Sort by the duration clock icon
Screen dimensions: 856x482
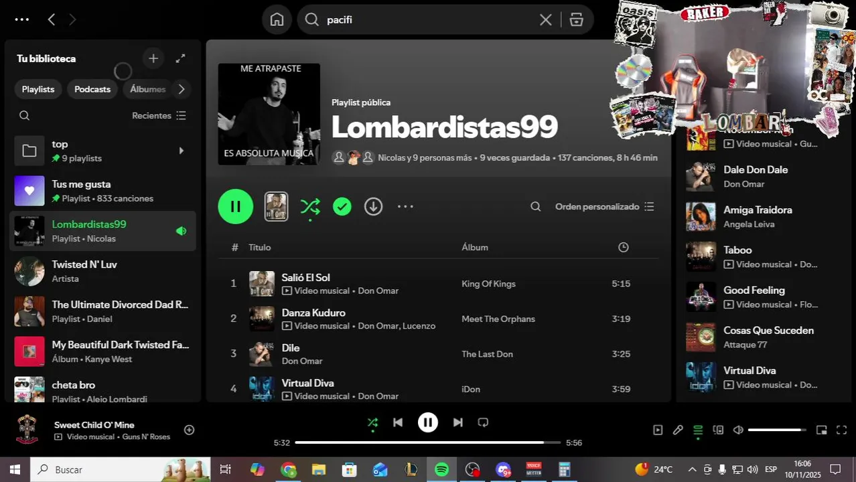[624, 248]
